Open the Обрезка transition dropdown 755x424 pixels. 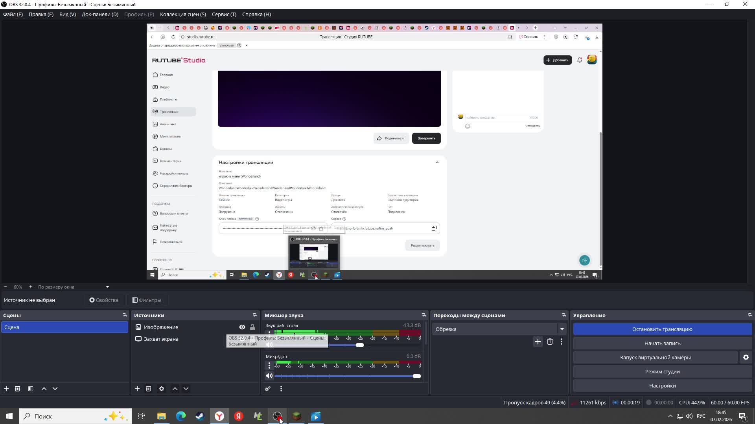tap(562, 329)
